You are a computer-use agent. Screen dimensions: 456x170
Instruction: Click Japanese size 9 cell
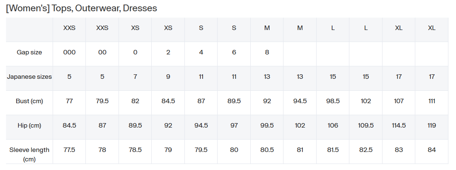pyautogui.click(x=168, y=77)
